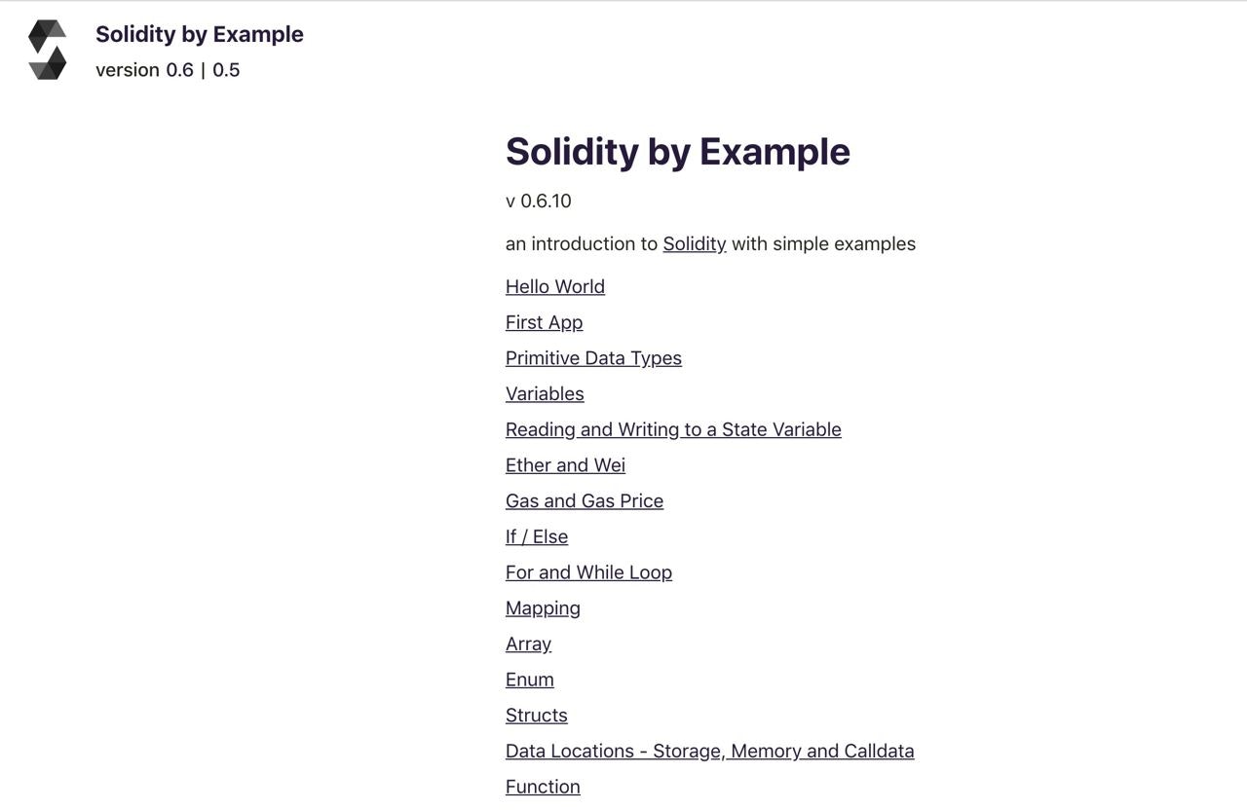Screen dimensions: 1247x810
Task: Open Data Locations - Storage, Memory and Calldata
Action: point(709,751)
